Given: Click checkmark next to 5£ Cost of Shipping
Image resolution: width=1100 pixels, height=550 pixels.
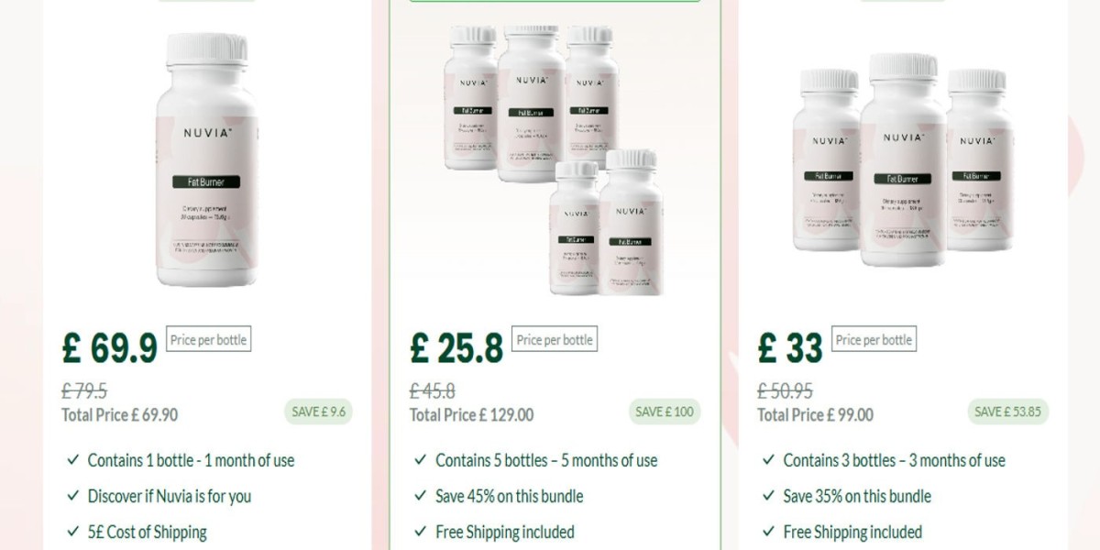Looking at the screenshot, I should pyautogui.click(x=73, y=531).
